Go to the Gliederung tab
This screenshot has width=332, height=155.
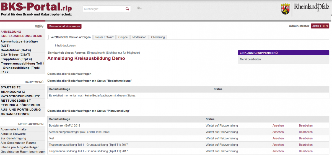158,37
